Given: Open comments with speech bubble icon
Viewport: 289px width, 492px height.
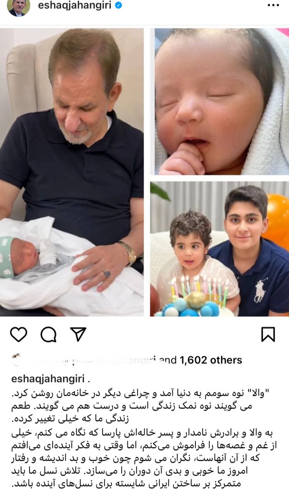Looking at the screenshot, I should click(48, 334).
